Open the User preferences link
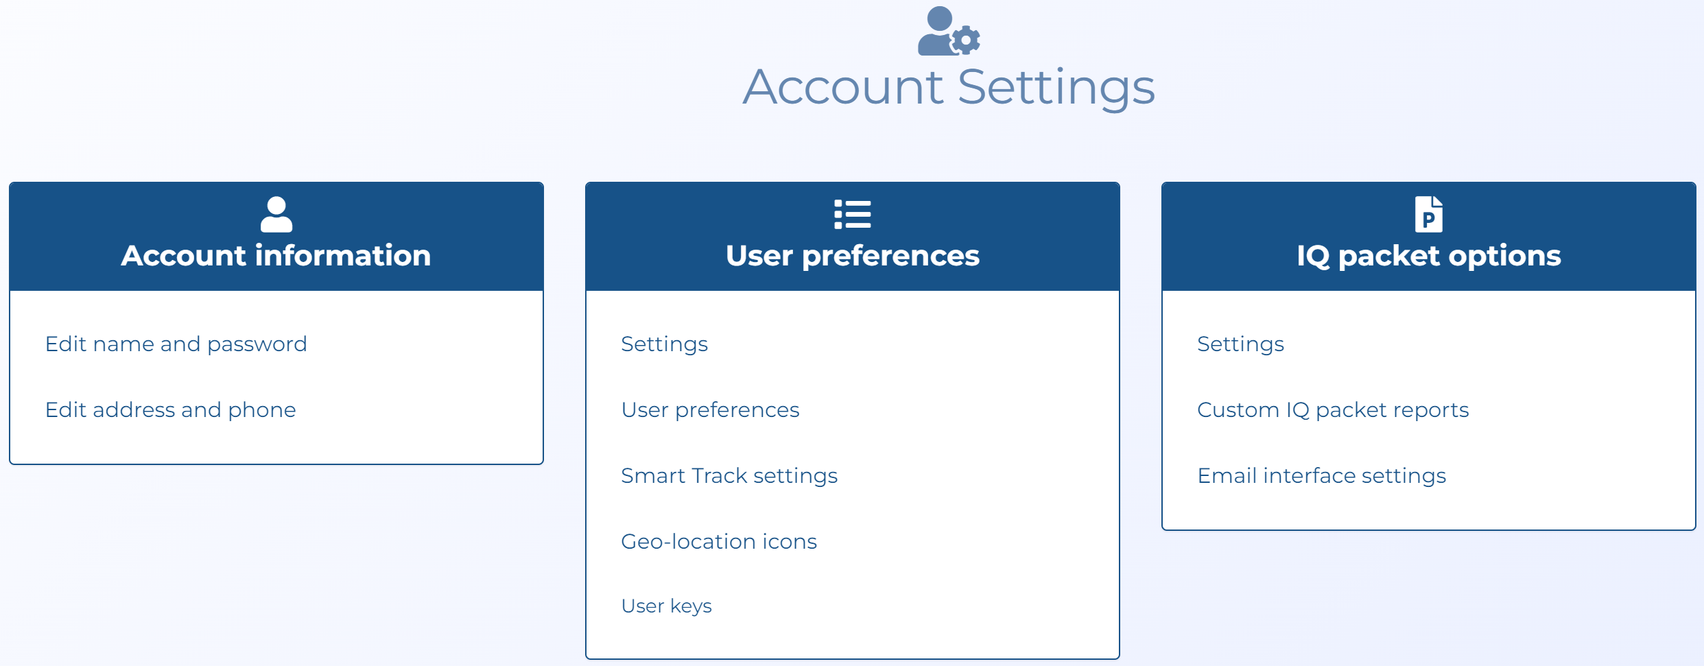Viewport: 1704px width, 666px height. coord(709,409)
